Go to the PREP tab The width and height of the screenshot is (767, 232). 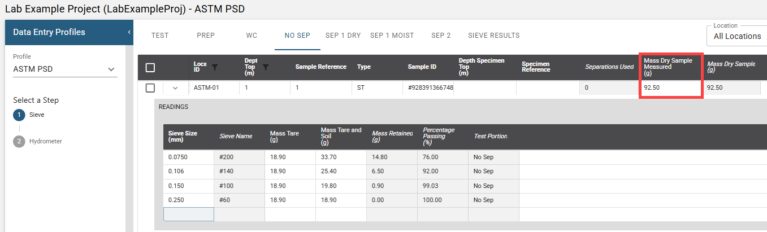pyautogui.click(x=206, y=36)
